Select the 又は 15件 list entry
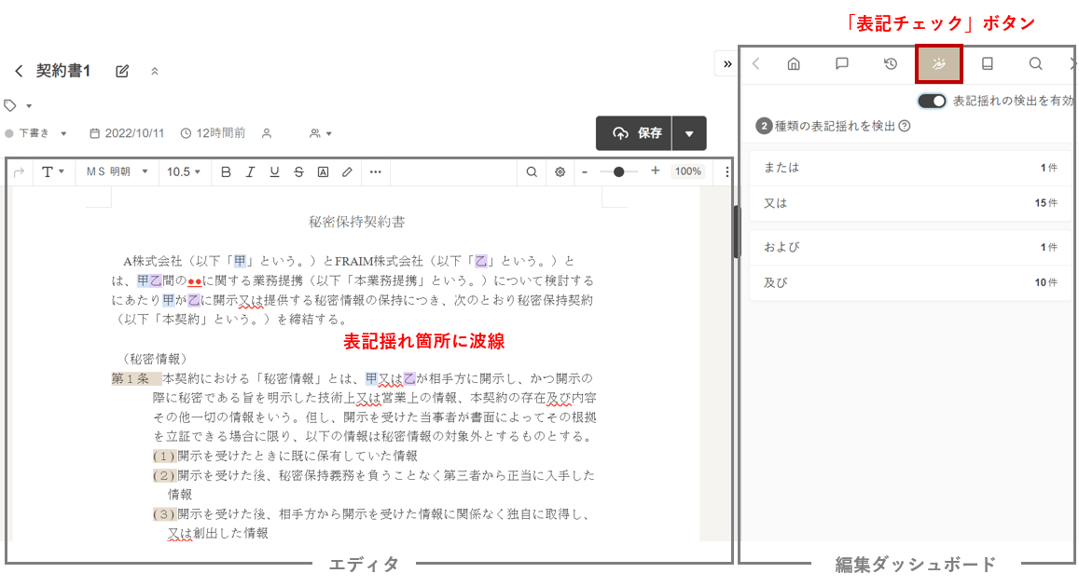The height and width of the screenshot is (587, 1079). pos(909,203)
